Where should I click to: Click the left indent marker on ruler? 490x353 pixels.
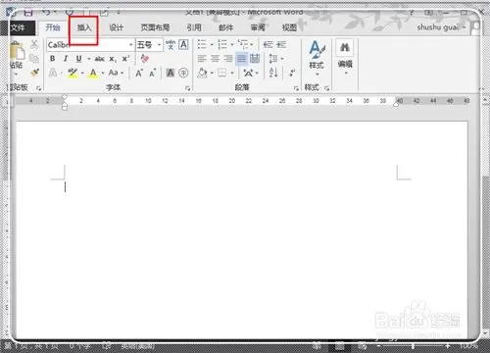65,107
